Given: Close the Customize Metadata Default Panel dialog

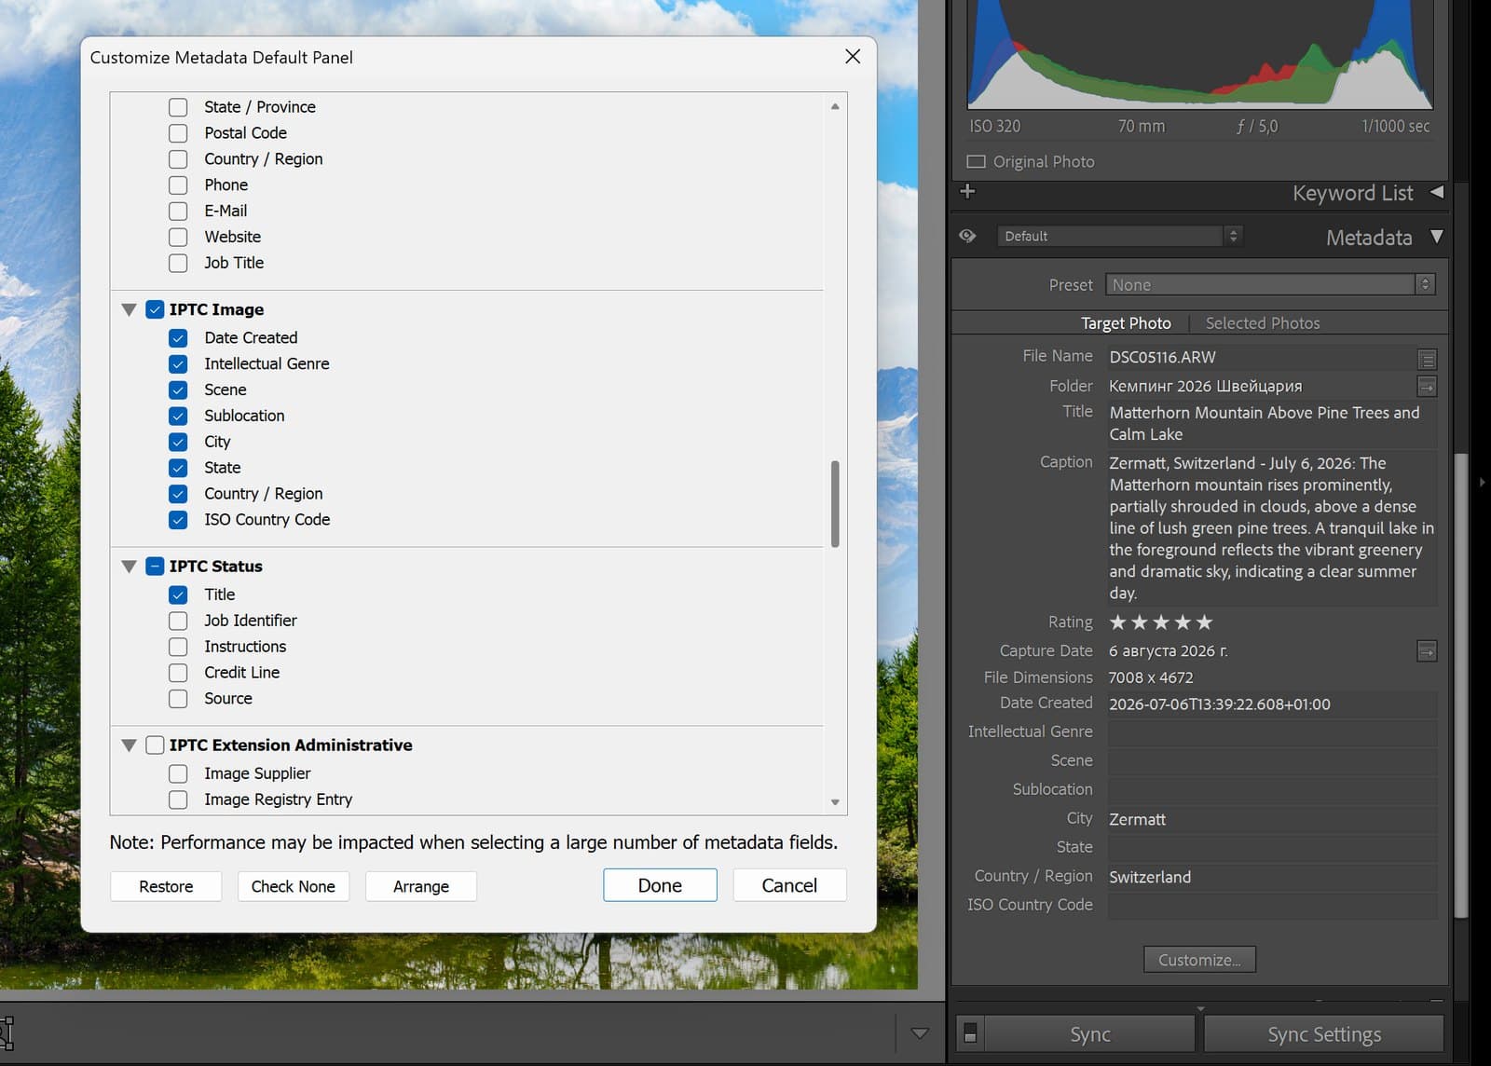Looking at the screenshot, I should pyautogui.click(x=852, y=57).
